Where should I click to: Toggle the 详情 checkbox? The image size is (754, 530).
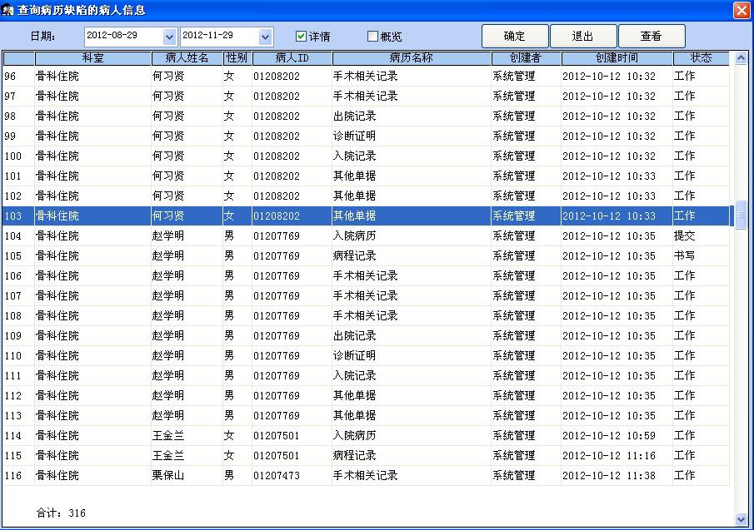(x=302, y=37)
